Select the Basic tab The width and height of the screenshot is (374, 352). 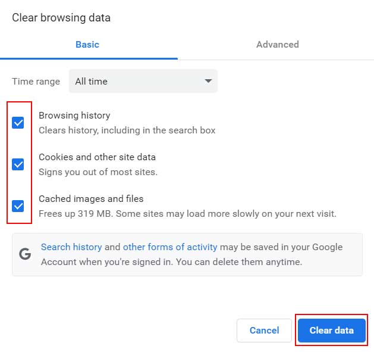tap(87, 45)
